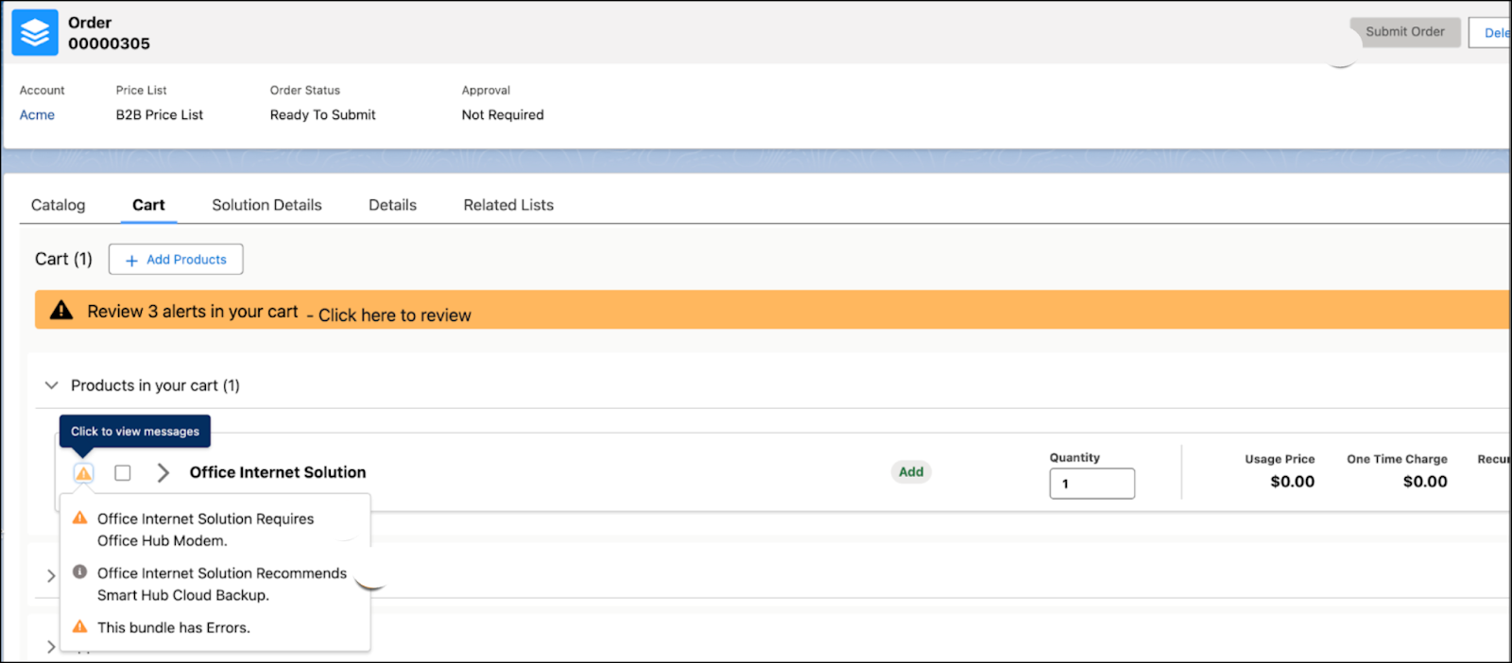
Task: Click info icon next to 'Recommends Smart Hub Cloud Backup'
Action: coord(80,572)
